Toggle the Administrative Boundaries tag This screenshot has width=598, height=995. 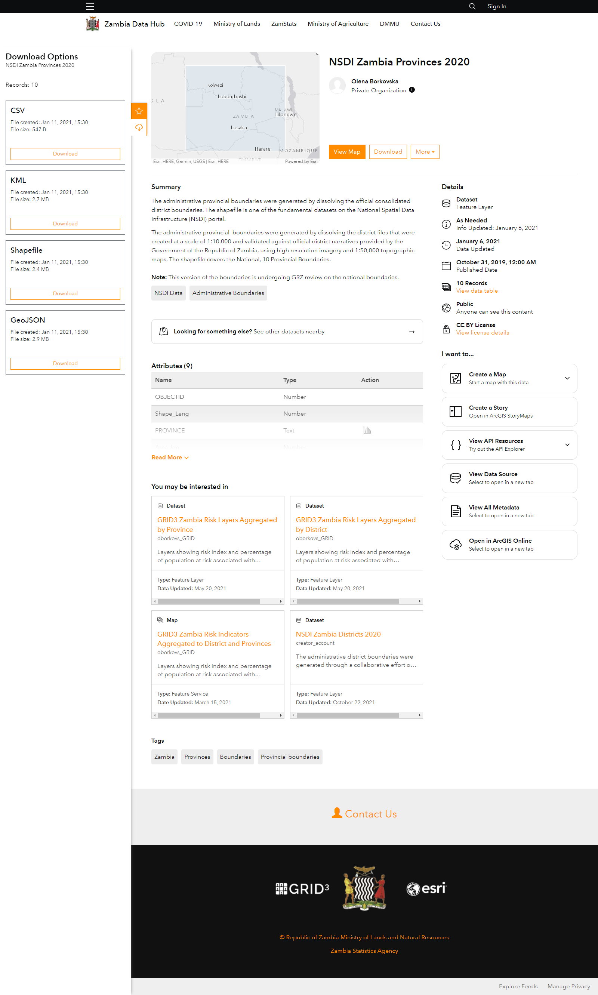pyautogui.click(x=228, y=293)
